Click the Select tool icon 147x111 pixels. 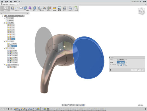[76, 8]
